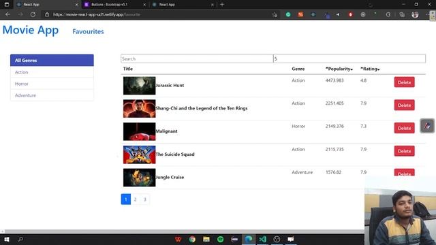Switch to the third React App tab

pos(167,5)
